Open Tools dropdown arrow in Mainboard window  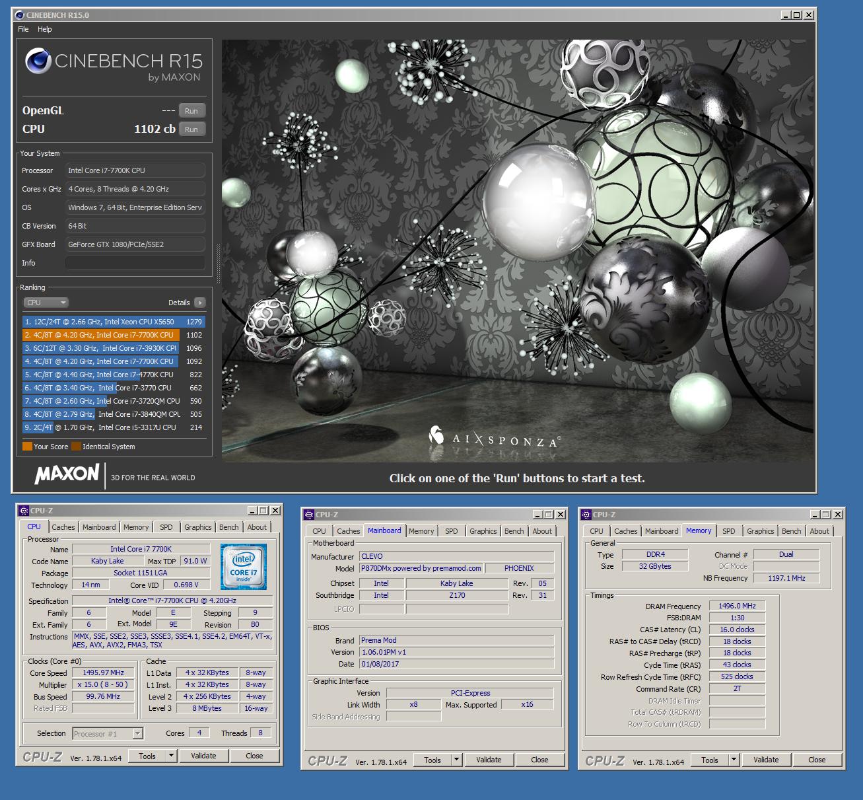click(456, 760)
